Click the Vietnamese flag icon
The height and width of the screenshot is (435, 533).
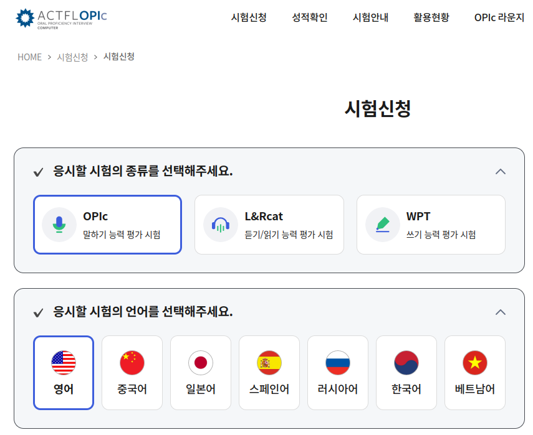click(x=474, y=362)
